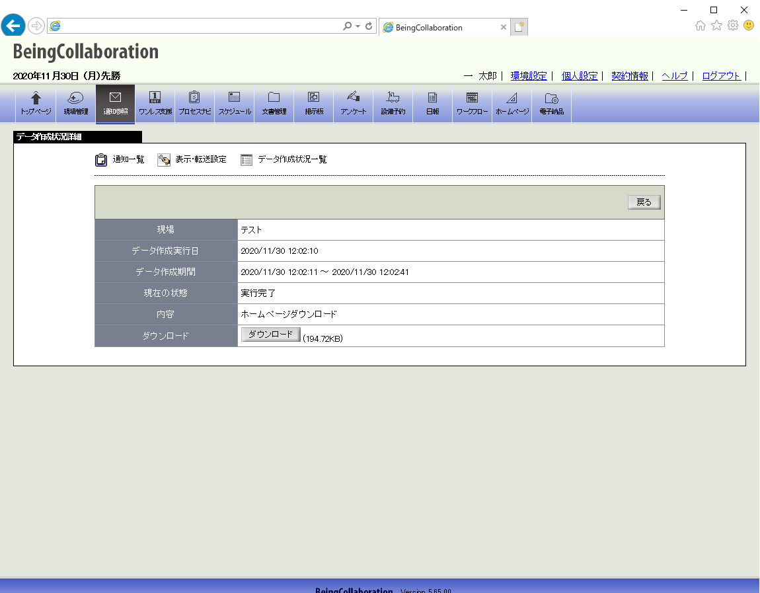Open a new browser tab
This screenshot has height=593, width=760.
coord(519,27)
